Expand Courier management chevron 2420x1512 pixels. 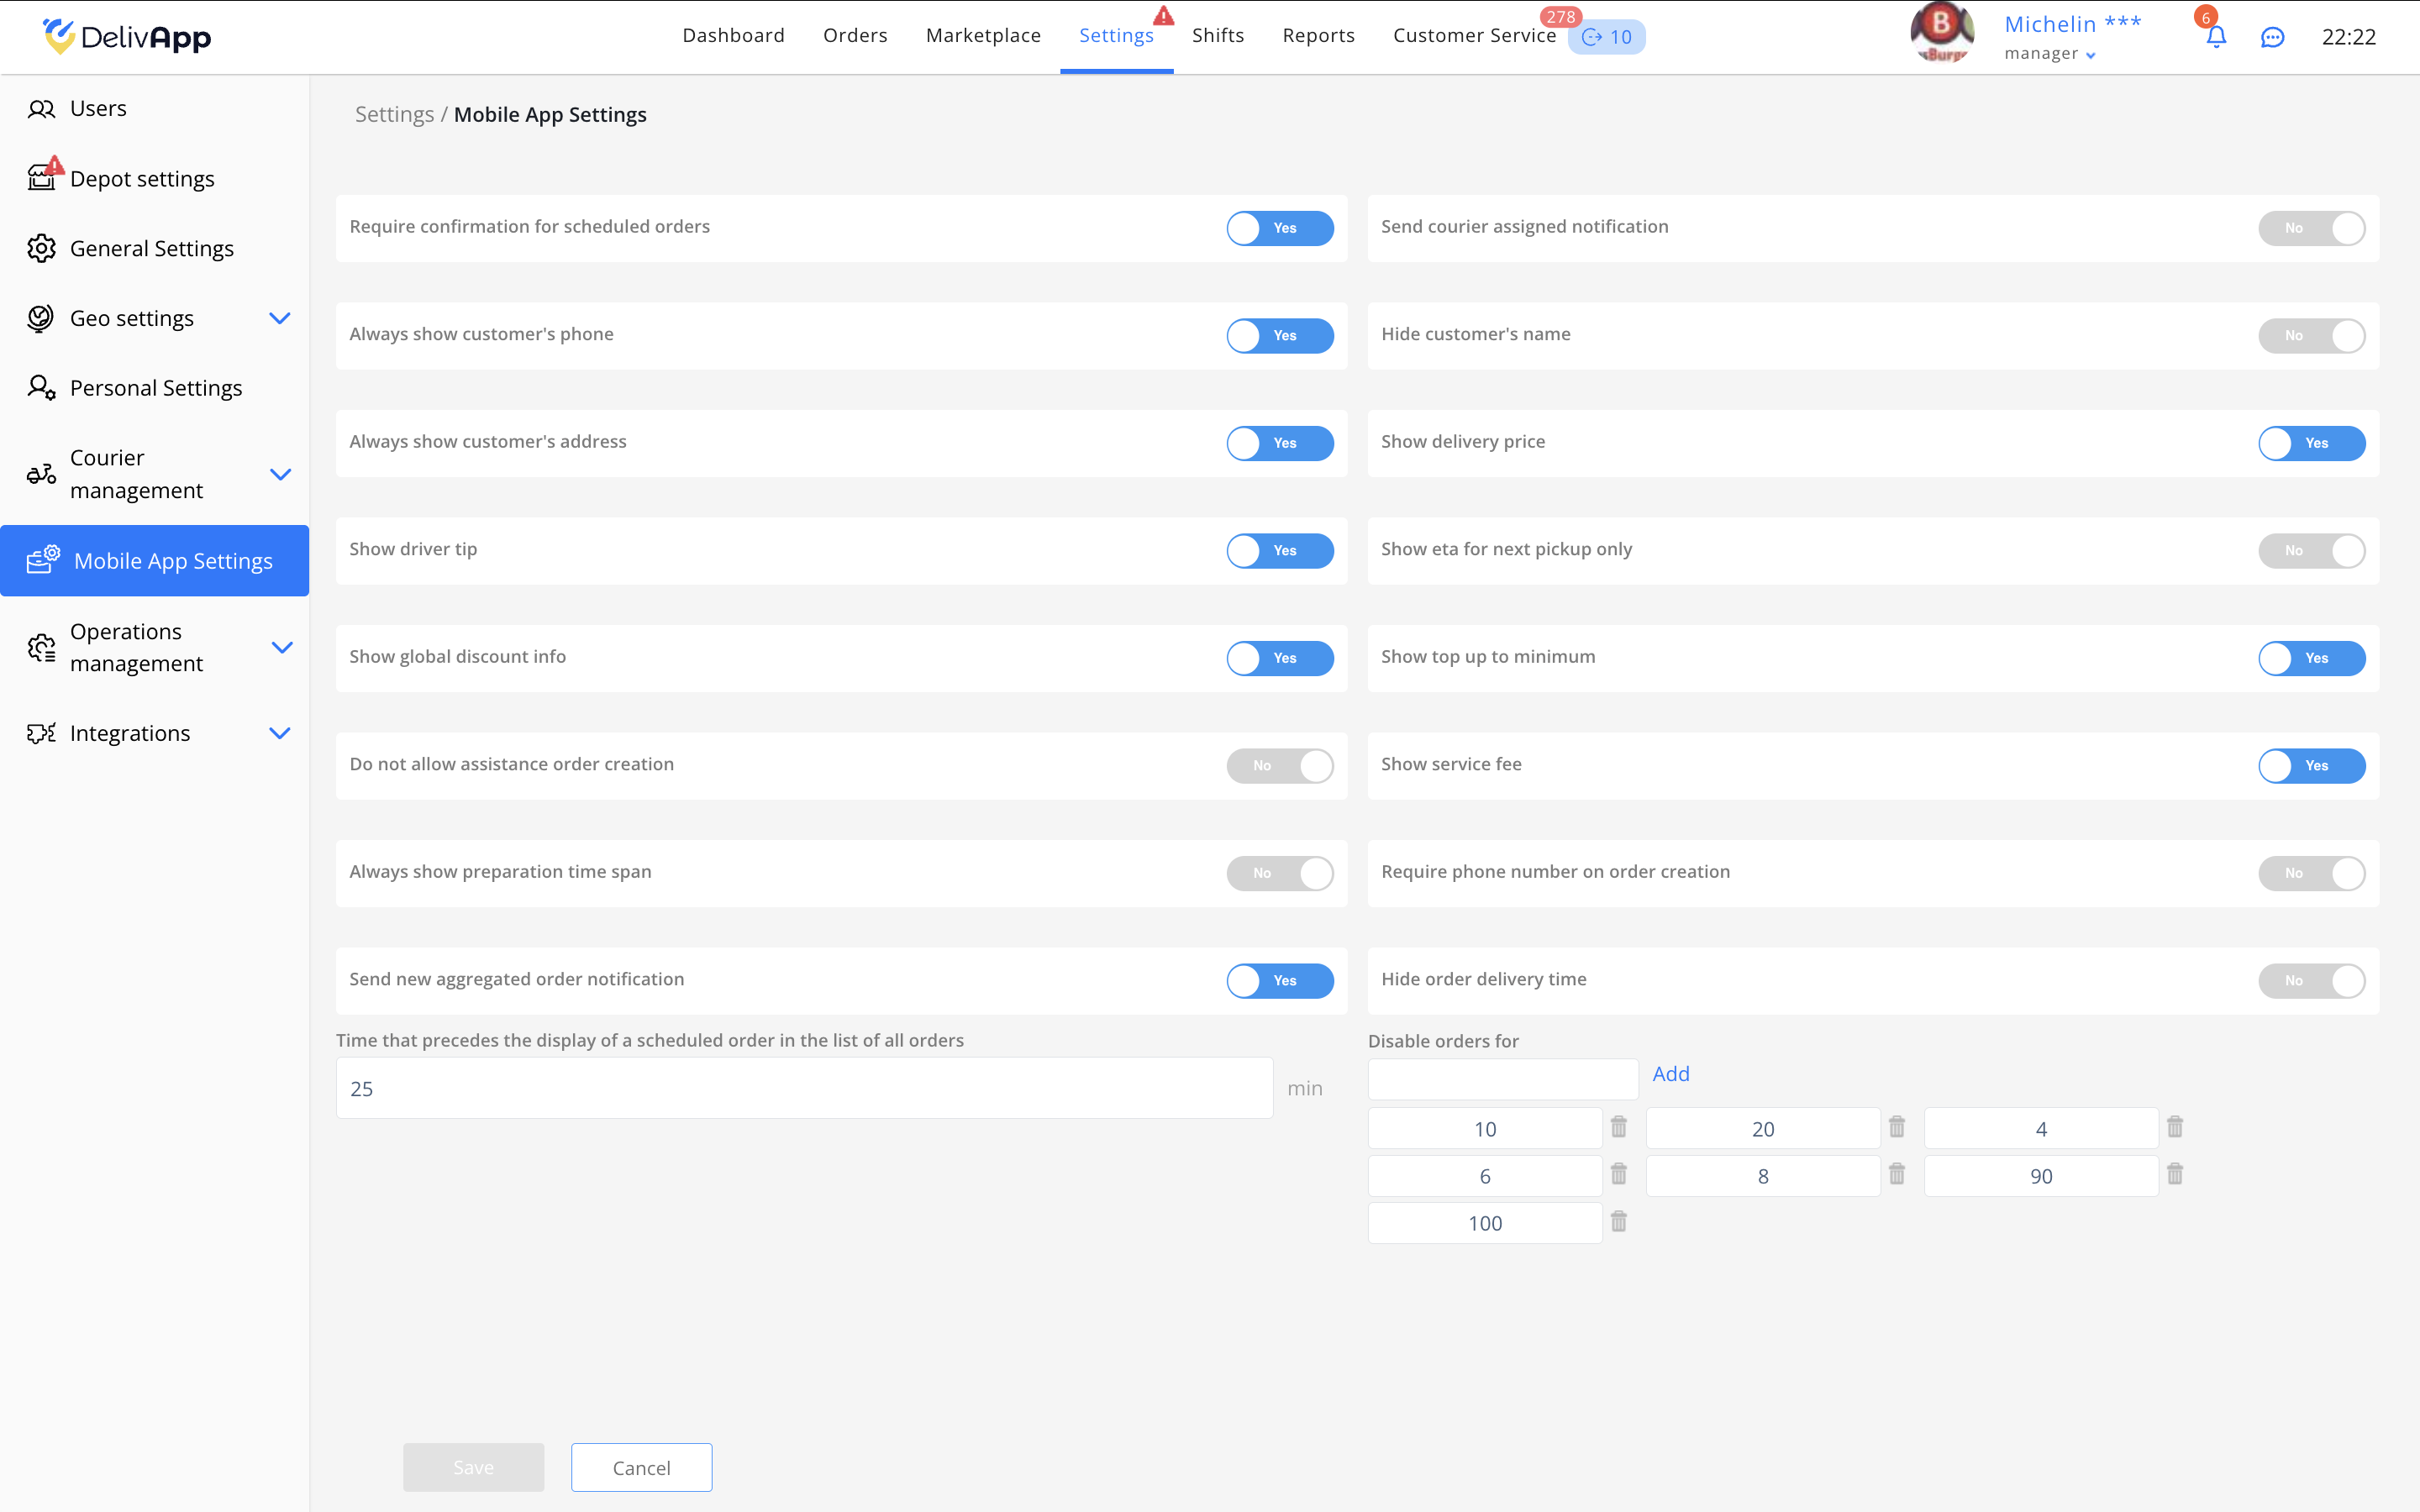click(x=280, y=474)
